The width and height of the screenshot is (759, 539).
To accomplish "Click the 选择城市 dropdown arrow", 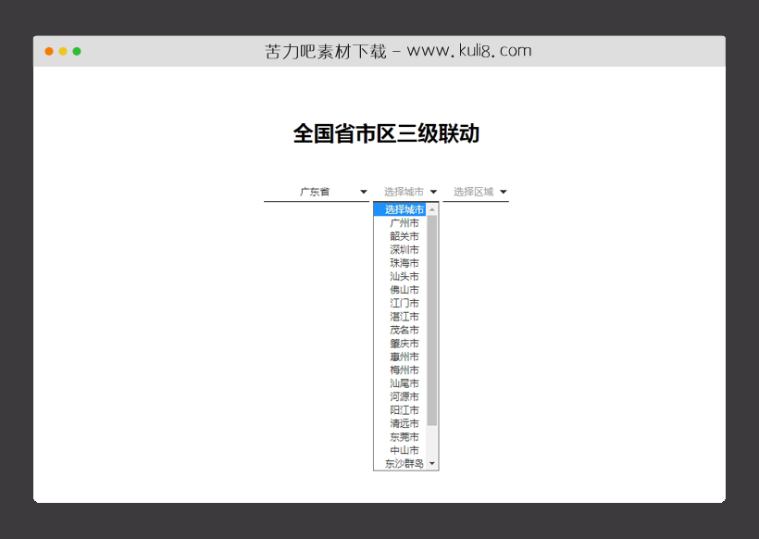I will (432, 191).
